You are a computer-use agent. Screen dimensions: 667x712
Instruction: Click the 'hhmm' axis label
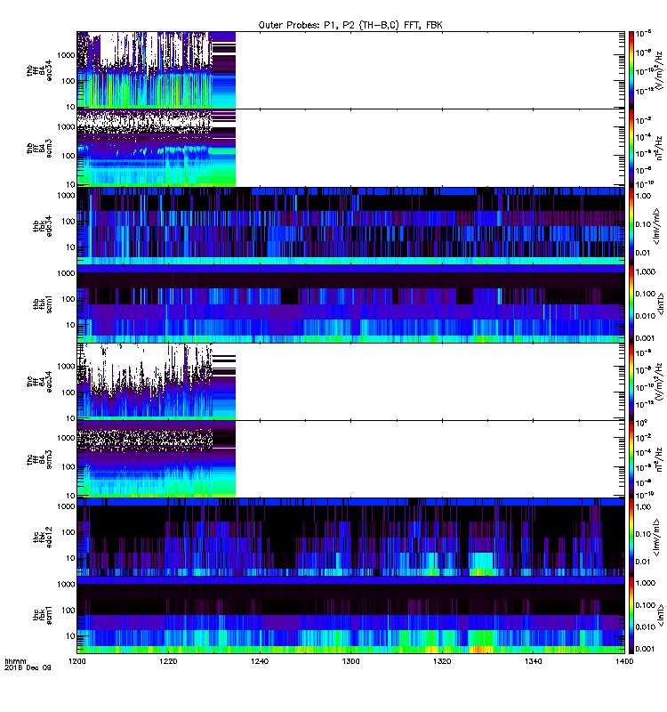[15, 661]
